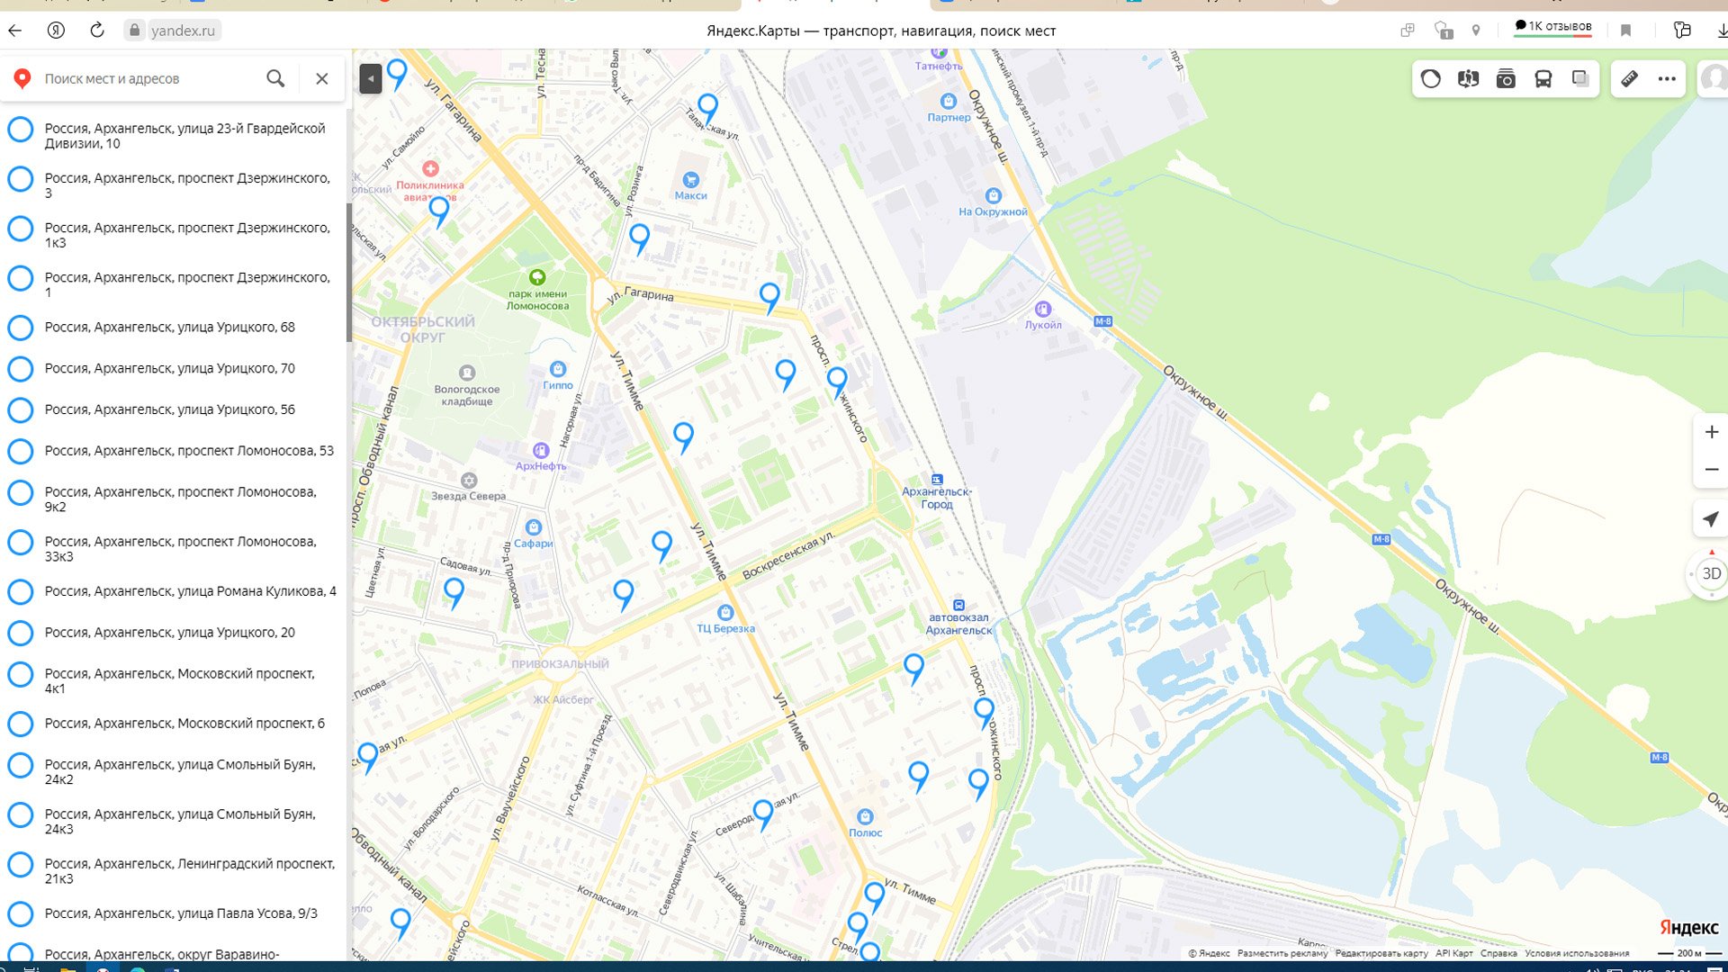Image resolution: width=1728 pixels, height=972 pixels.
Task: Select radio for проспект Ломоносова, 53
Action: pos(21,451)
